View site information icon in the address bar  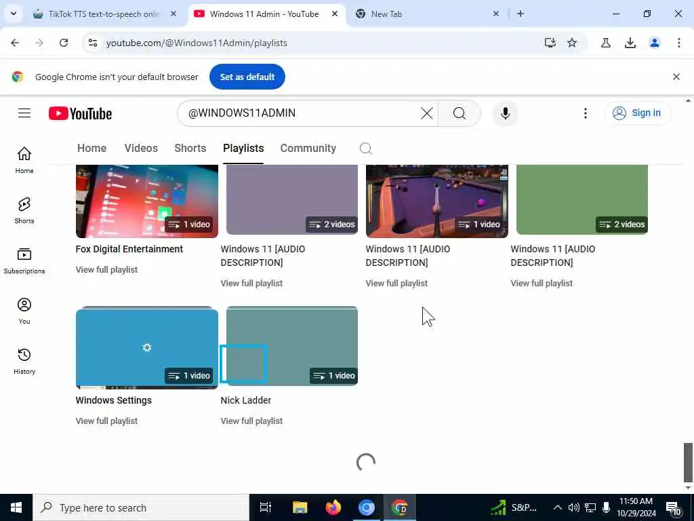click(x=93, y=43)
